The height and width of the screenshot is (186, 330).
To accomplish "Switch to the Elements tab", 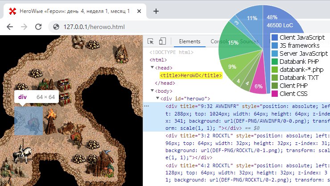I will pos(190,41).
